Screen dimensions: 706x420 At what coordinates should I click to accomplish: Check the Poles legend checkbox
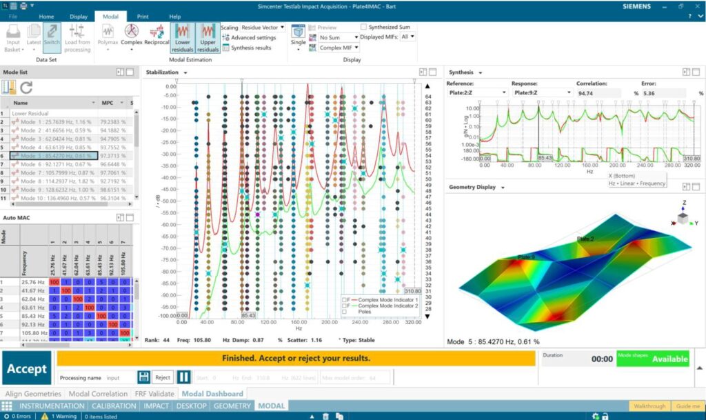click(x=343, y=311)
